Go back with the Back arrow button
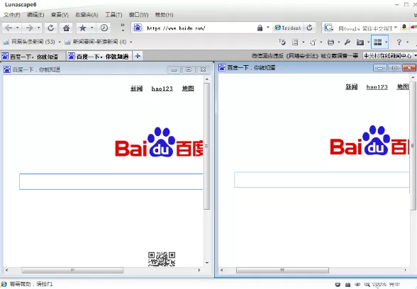 [9, 28]
